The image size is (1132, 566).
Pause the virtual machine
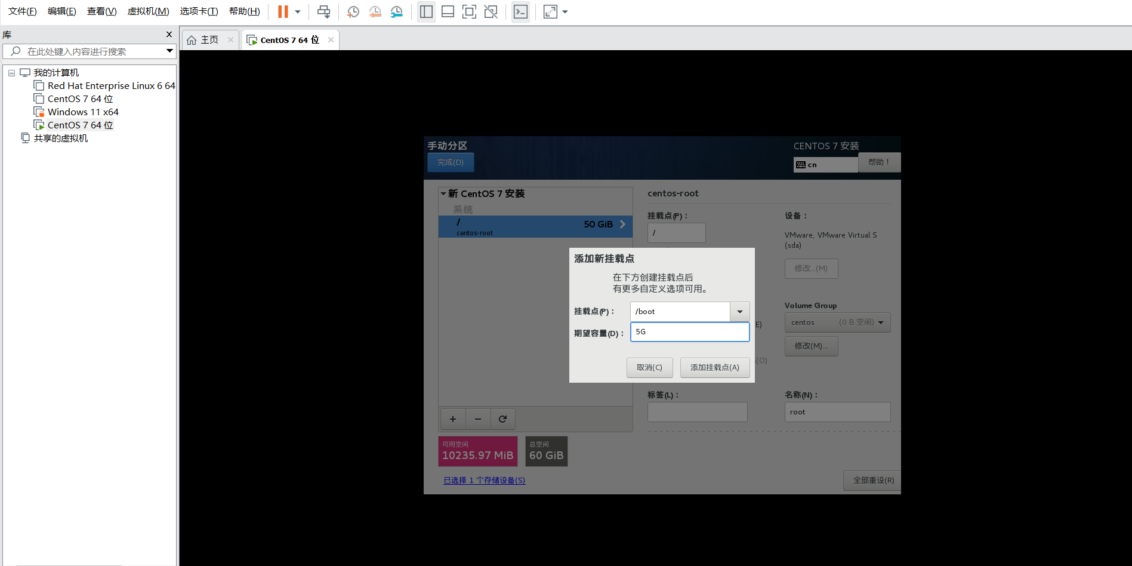283,11
